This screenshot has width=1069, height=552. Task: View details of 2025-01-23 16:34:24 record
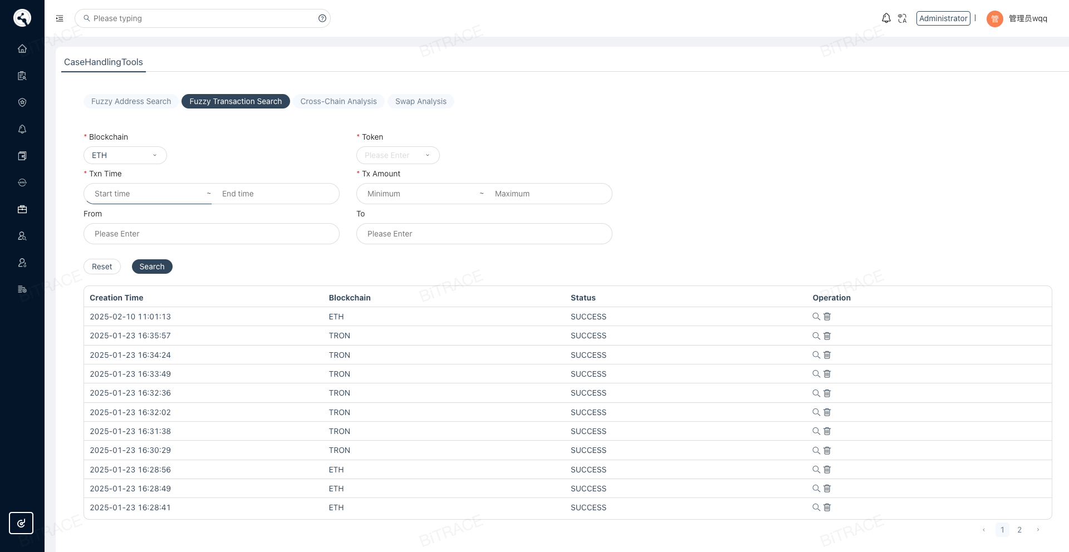click(816, 355)
